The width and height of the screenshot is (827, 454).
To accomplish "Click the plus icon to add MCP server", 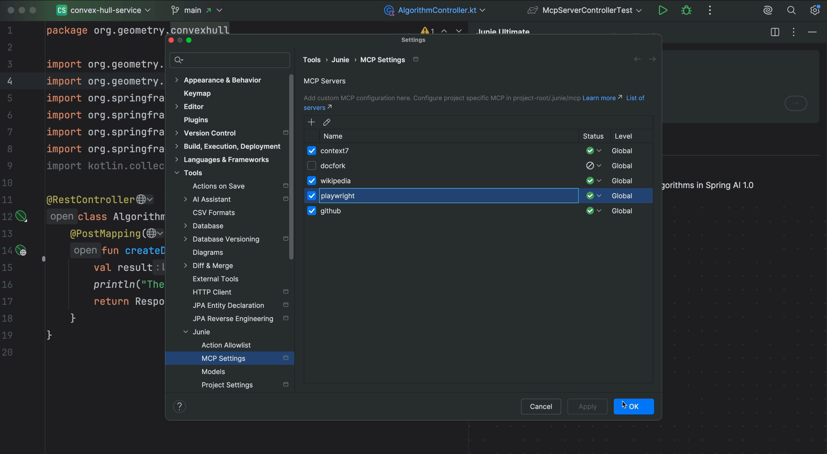I will (311, 122).
